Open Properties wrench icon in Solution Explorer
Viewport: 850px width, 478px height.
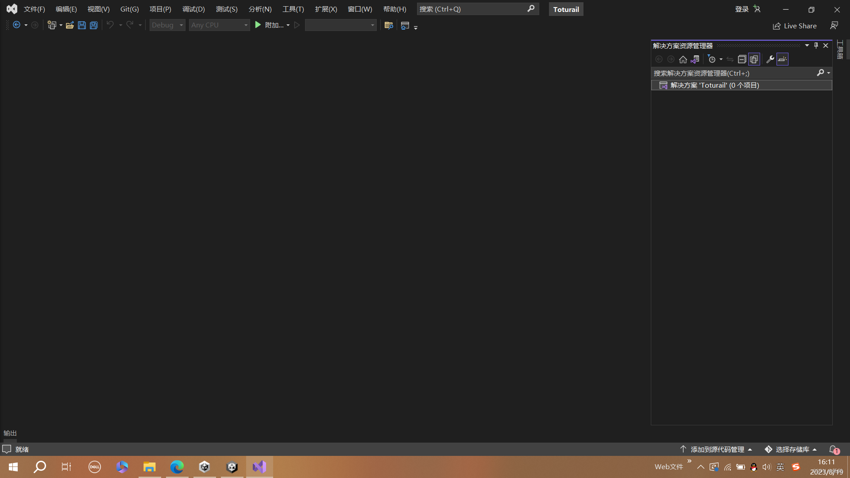[770, 59]
